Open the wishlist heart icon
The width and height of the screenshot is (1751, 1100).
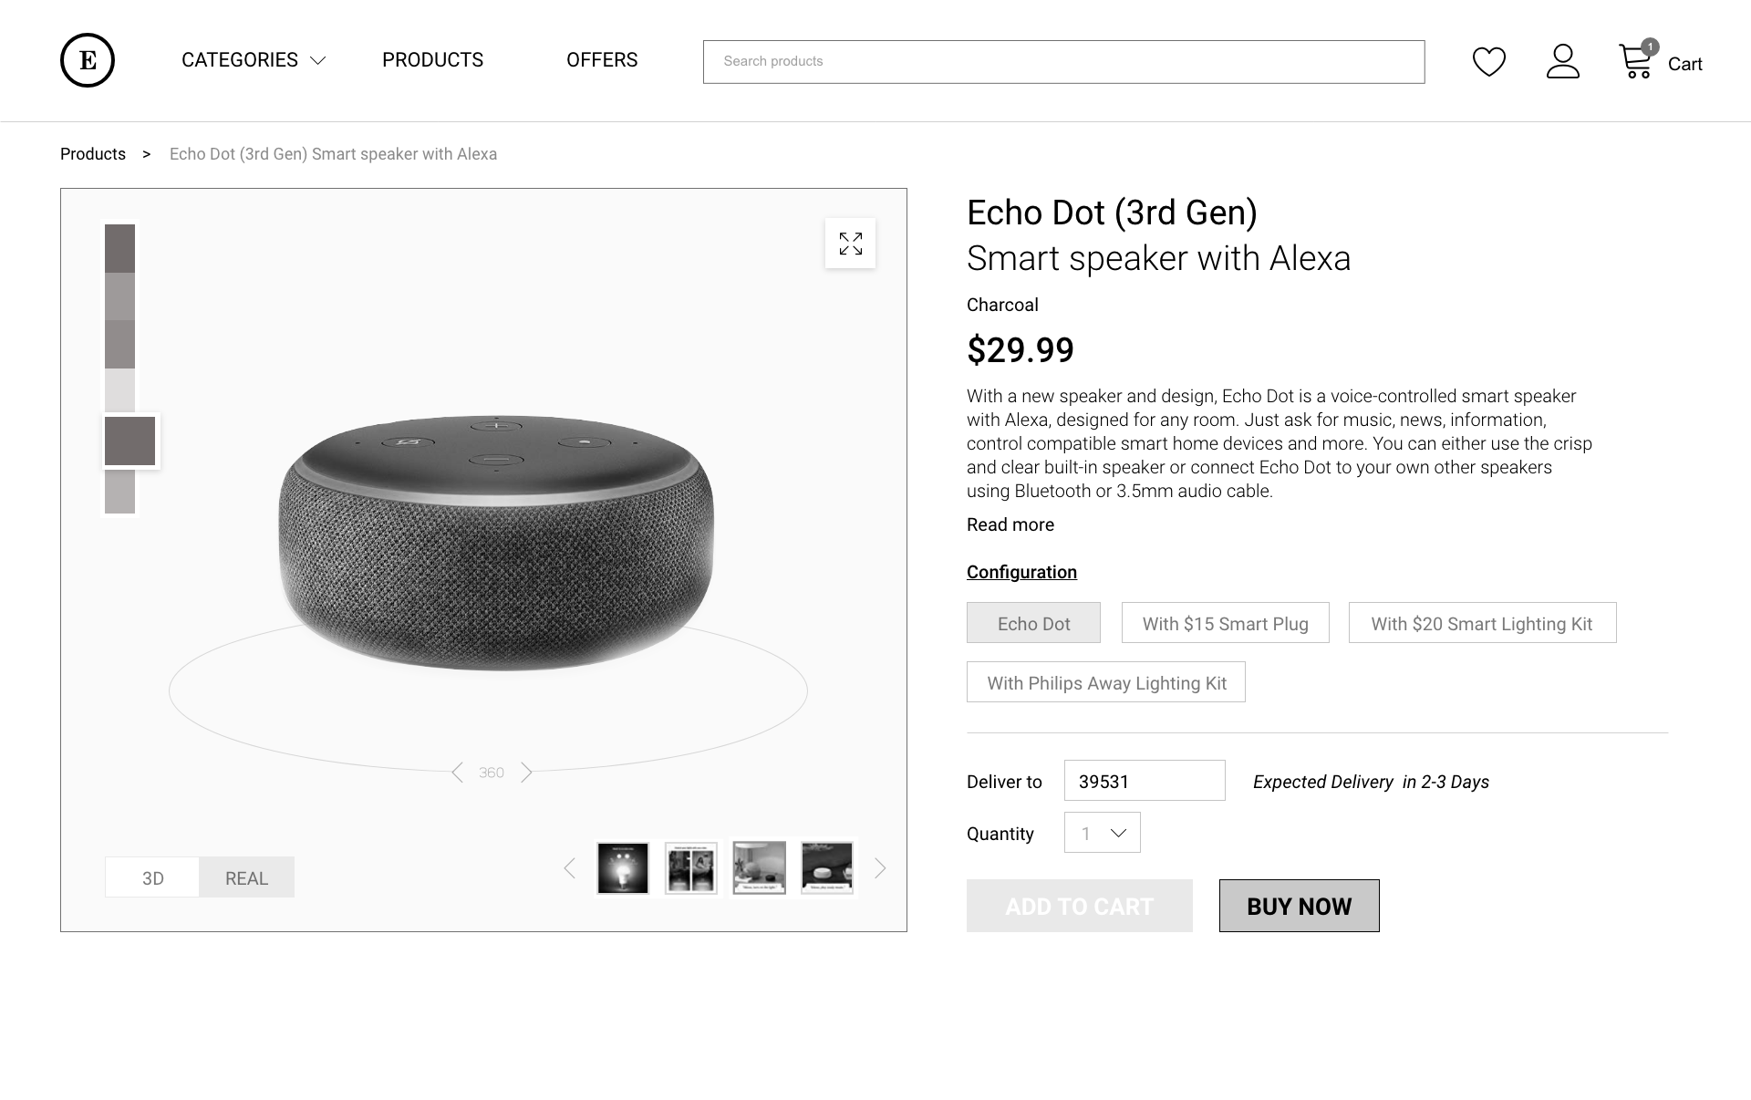pyautogui.click(x=1488, y=62)
